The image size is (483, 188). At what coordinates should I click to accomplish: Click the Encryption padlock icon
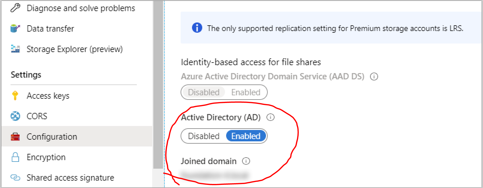[x=15, y=157]
